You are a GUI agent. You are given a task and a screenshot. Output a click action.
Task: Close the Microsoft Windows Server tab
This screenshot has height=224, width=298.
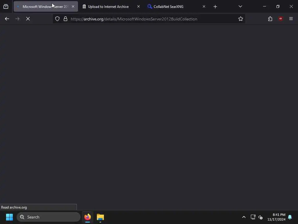click(x=73, y=6)
